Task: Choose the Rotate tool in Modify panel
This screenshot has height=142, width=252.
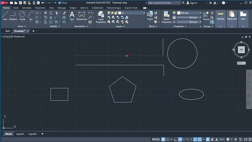Action: tap(51, 13)
